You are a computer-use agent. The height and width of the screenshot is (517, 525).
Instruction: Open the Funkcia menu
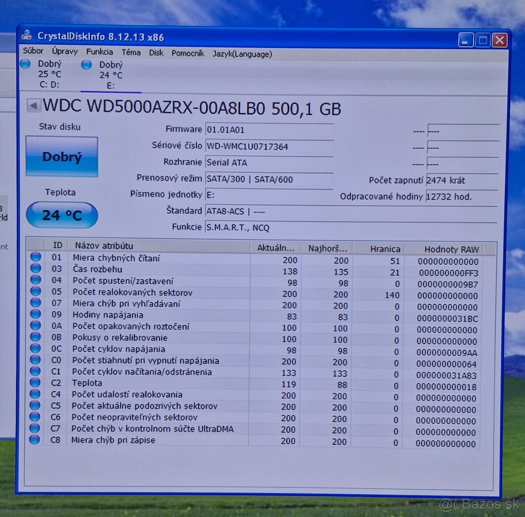pos(99,52)
